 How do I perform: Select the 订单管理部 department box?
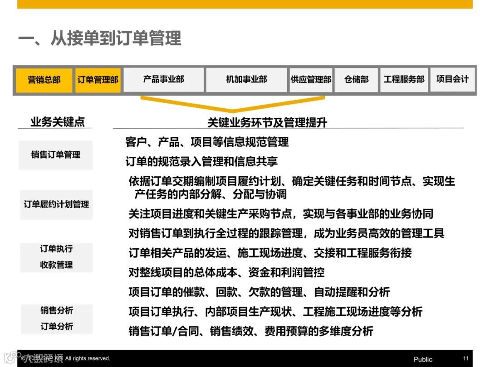[98, 80]
